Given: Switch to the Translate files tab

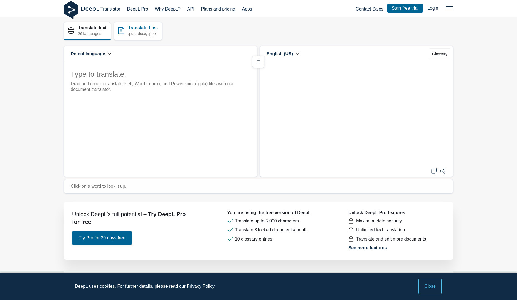Looking at the screenshot, I should click(x=138, y=31).
